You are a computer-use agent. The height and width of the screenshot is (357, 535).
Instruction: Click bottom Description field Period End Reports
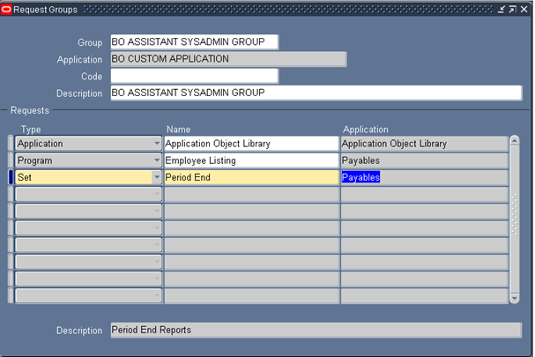(x=316, y=330)
